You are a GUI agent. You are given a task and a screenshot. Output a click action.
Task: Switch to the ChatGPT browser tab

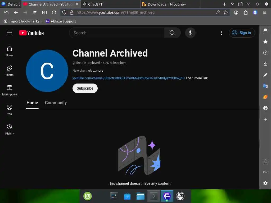click(x=111, y=4)
